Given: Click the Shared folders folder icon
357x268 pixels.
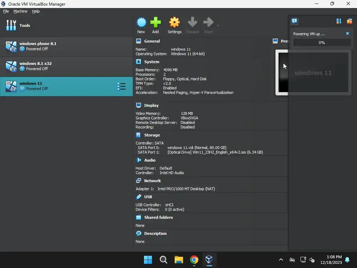Looking at the screenshot, I should point(138,217).
